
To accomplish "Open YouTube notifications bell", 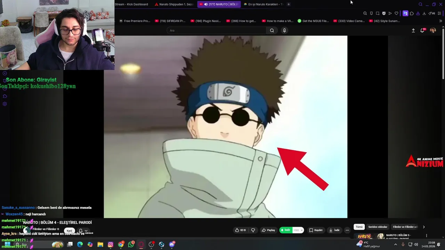I will click(x=422, y=31).
